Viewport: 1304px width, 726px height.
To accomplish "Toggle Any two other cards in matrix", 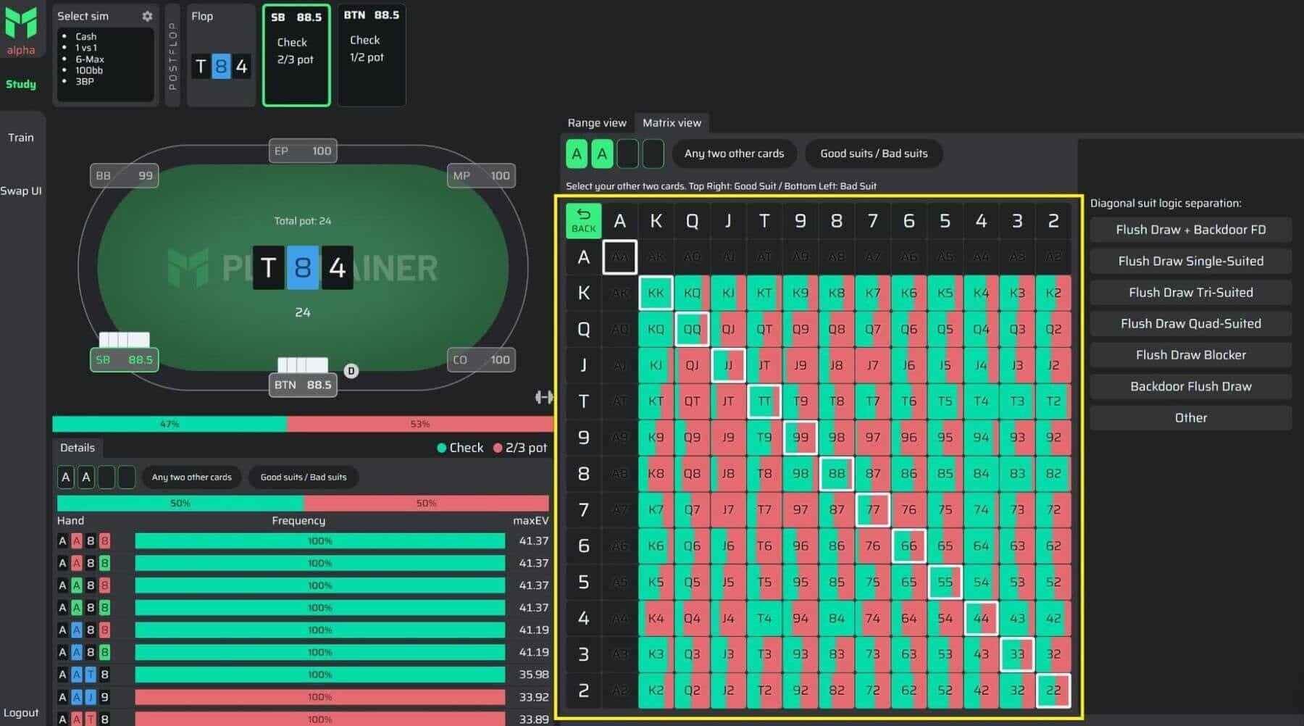I will pyautogui.click(x=734, y=154).
